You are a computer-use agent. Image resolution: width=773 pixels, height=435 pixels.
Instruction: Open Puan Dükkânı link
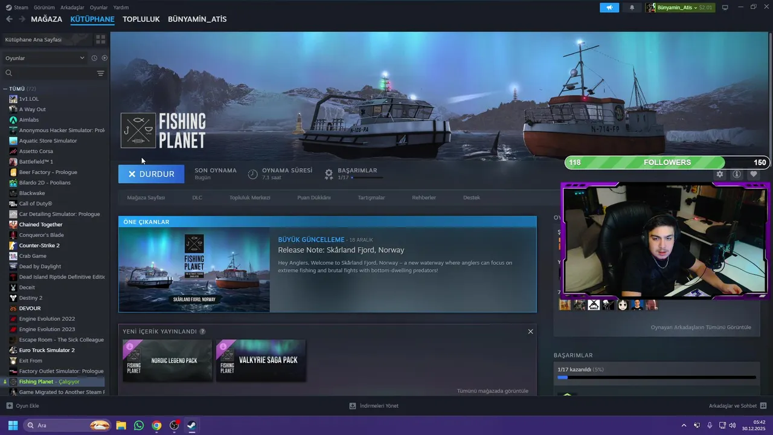click(x=314, y=198)
